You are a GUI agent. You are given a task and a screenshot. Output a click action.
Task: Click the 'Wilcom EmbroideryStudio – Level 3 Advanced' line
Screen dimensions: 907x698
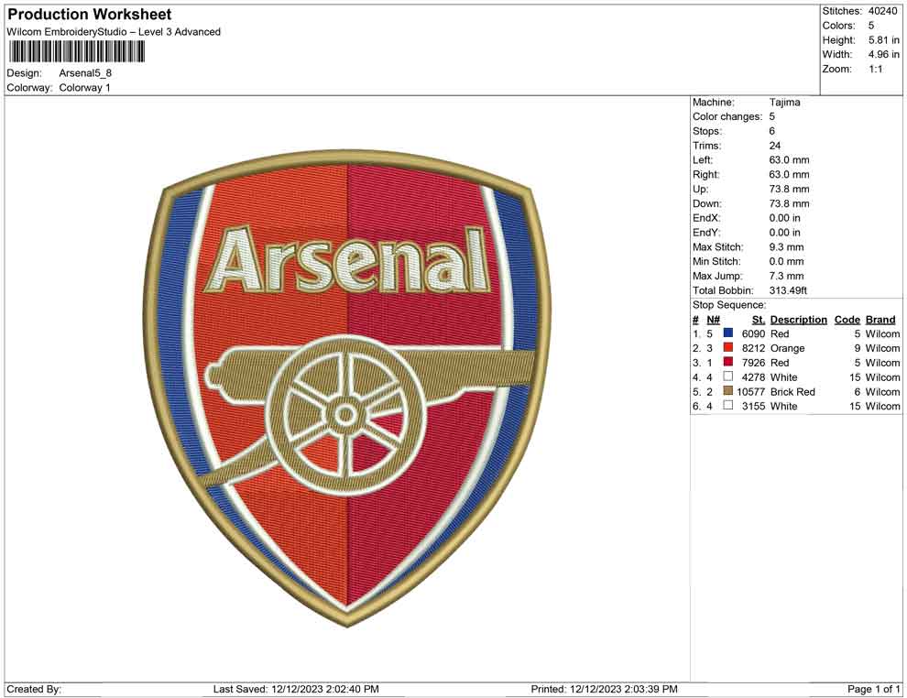coord(114,32)
